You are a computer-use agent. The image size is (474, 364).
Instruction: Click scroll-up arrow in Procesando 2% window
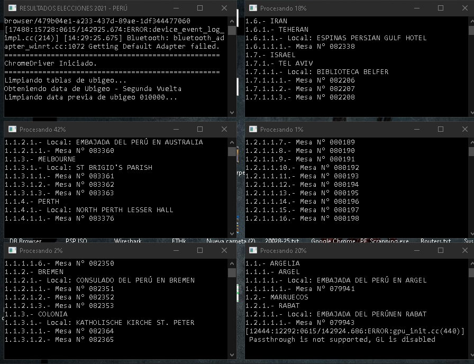click(232, 263)
